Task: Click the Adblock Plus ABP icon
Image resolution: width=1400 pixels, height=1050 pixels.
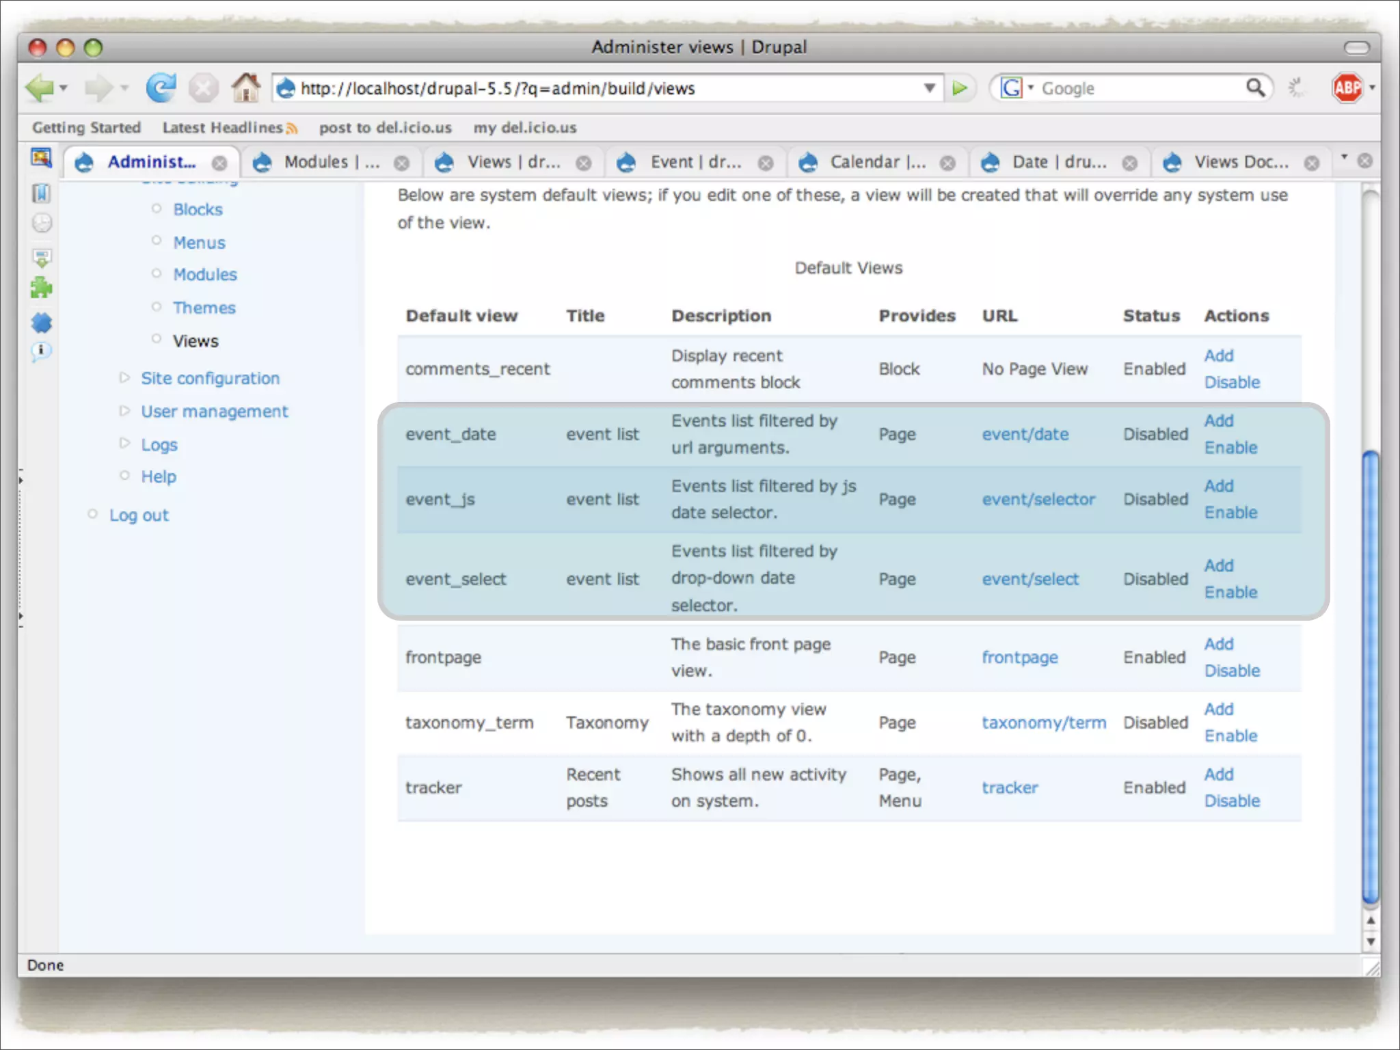Action: tap(1347, 88)
